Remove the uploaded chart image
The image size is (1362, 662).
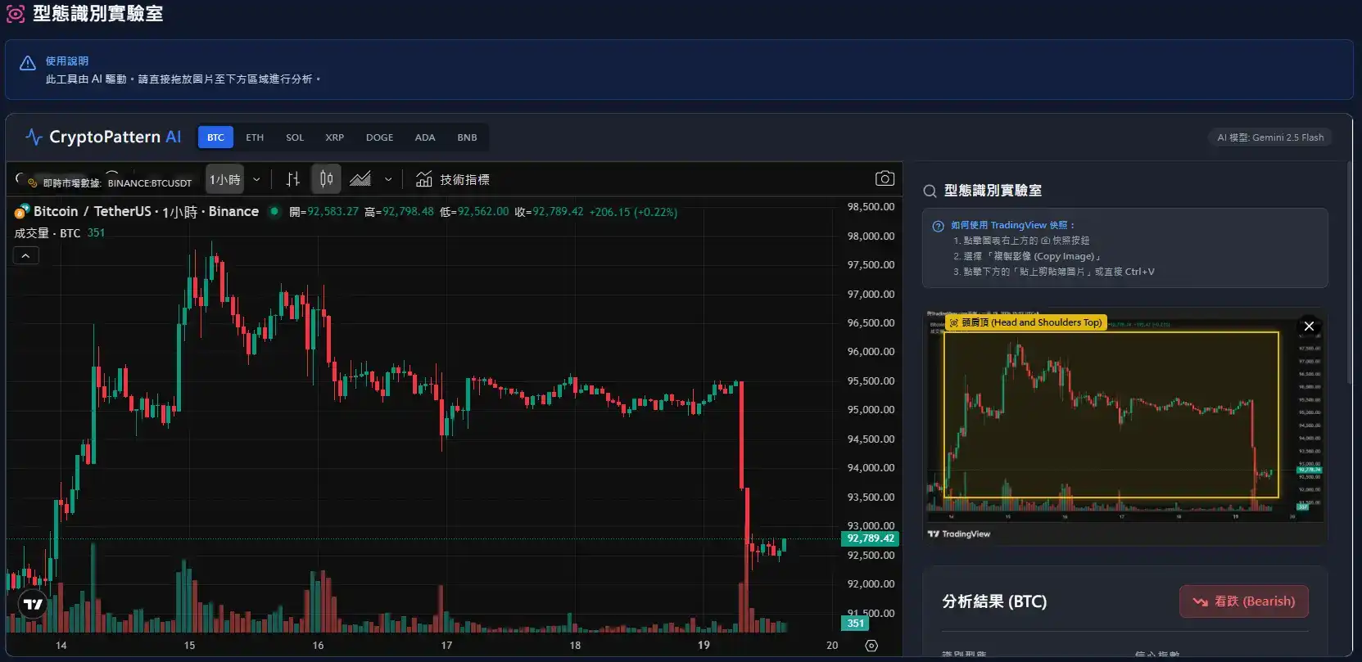[1309, 326]
